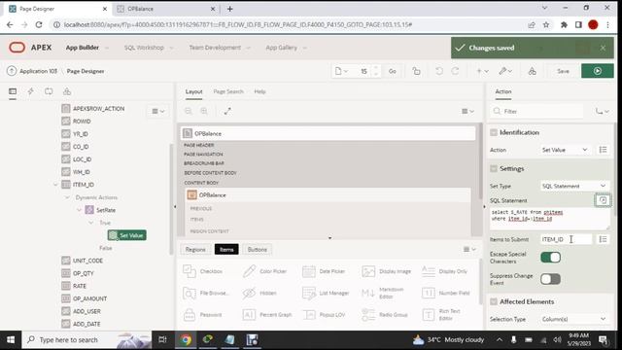622x350 pixels.
Task: Click the zoom out icon in Layout
Action: click(189, 112)
